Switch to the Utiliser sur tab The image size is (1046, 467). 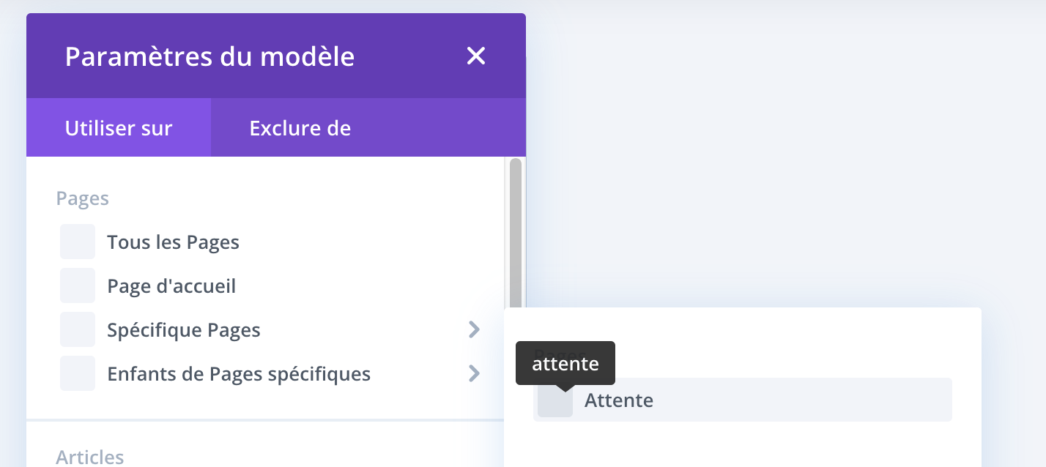119,128
